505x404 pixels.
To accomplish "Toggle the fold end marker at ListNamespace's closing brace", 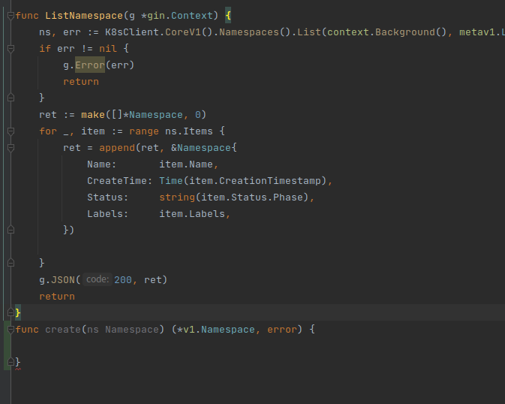I will [x=11, y=312].
